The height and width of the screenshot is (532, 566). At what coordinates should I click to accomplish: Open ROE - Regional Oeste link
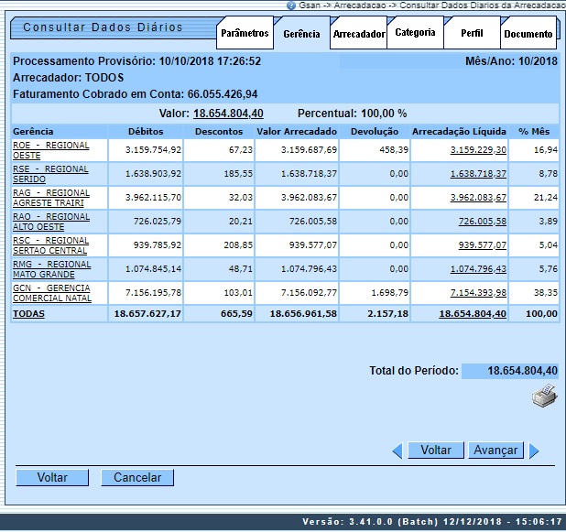(x=50, y=149)
